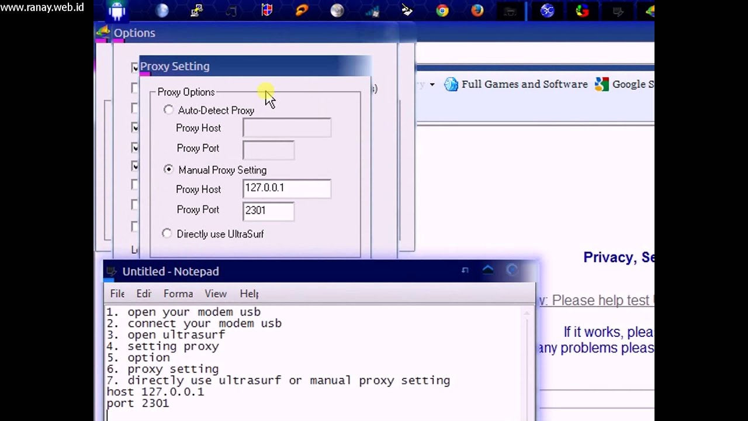Click the line '5. option' in Notepad

tap(138, 358)
